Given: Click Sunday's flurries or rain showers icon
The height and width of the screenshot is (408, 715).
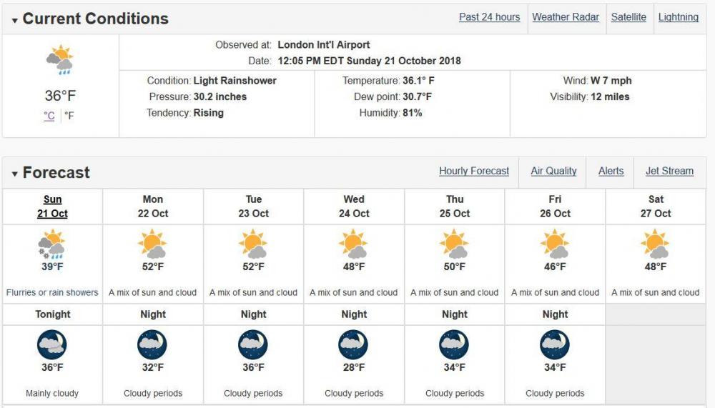Looking at the screenshot, I should (52, 244).
